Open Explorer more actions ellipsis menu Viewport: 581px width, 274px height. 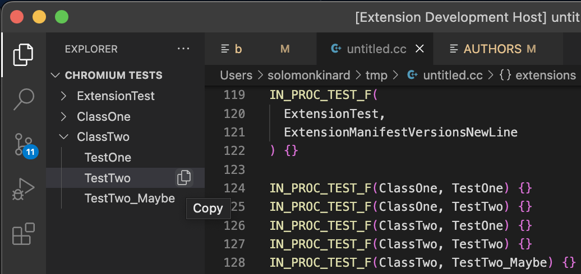pyautogui.click(x=183, y=49)
